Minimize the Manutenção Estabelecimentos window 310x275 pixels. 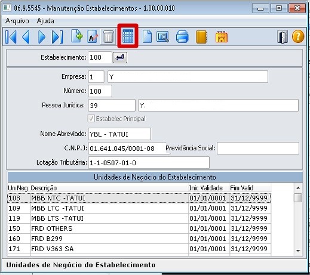click(260, 8)
